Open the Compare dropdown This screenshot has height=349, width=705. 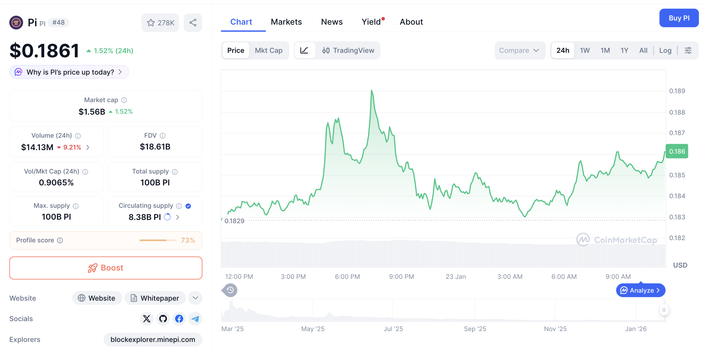point(520,50)
